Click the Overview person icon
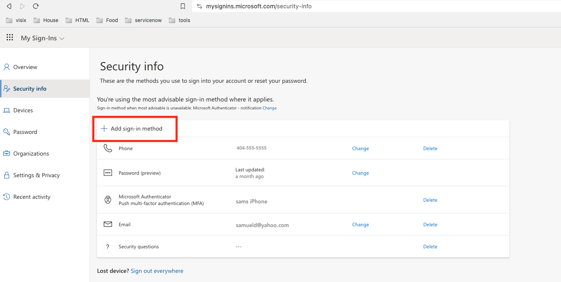561x282 pixels. tap(7, 67)
